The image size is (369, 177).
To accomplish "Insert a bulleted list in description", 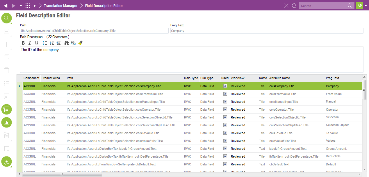I will [x=45, y=43].
